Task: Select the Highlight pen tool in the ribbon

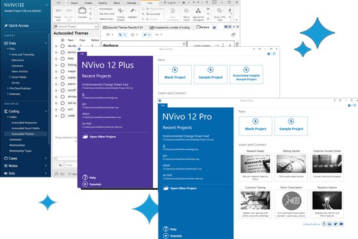Action: click(x=132, y=11)
